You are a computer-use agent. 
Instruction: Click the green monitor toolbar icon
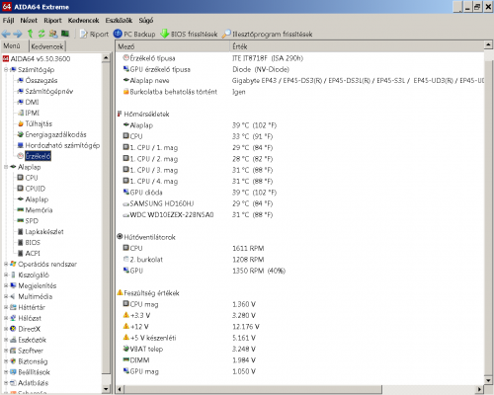click(x=65, y=34)
